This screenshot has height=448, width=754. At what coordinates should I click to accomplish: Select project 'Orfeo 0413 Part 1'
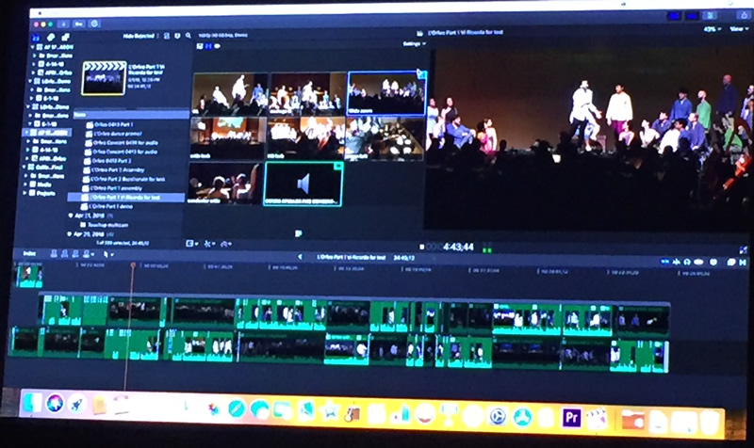(113, 124)
